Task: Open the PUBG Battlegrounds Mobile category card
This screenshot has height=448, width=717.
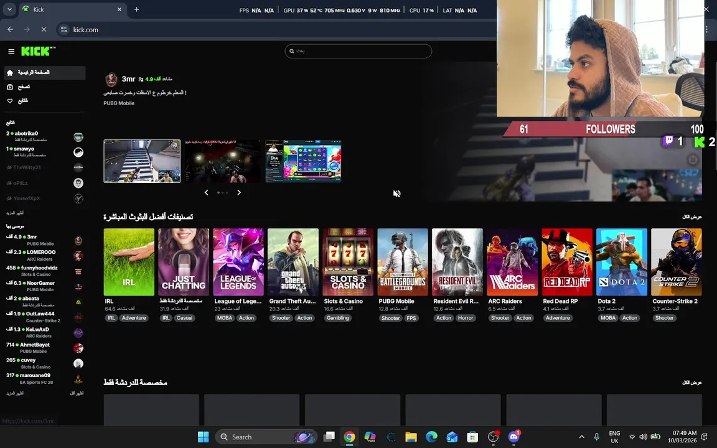Action: tap(403, 262)
